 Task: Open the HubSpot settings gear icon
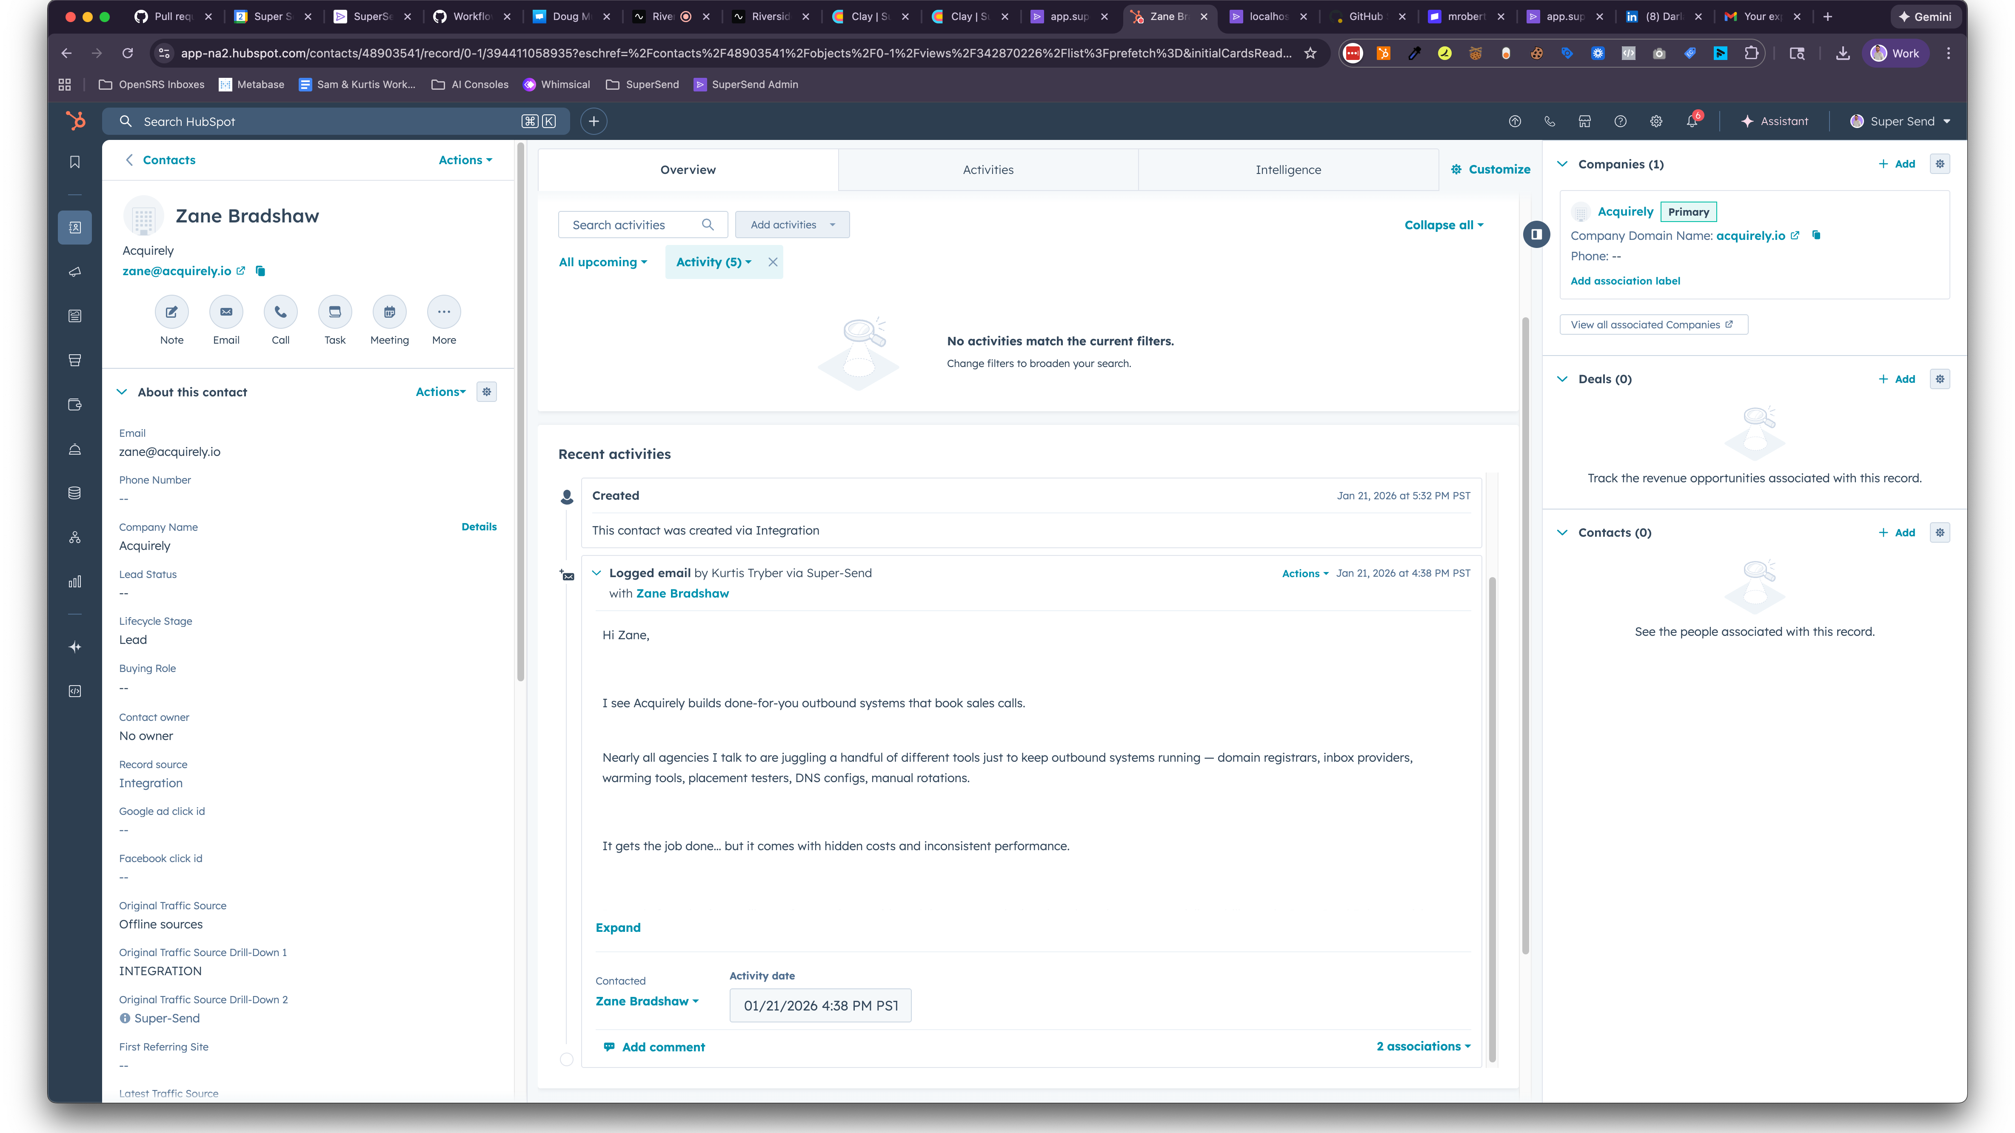[1656, 121]
